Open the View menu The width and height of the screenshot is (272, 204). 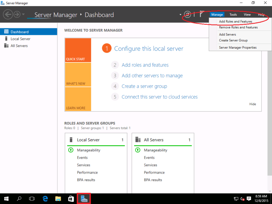coord(247,15)
